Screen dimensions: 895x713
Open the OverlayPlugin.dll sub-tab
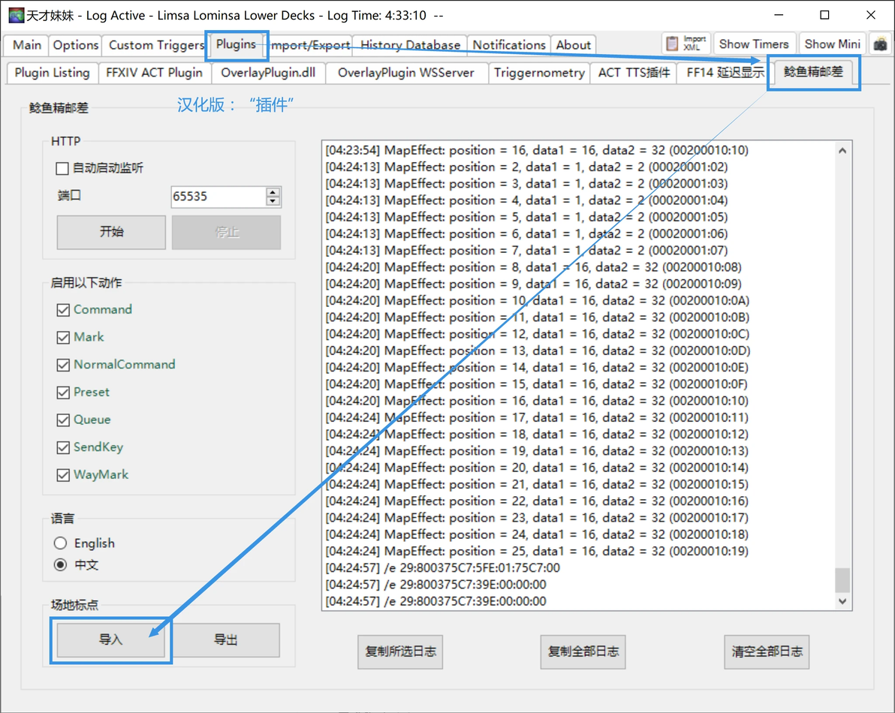click(x=268, y=73)
